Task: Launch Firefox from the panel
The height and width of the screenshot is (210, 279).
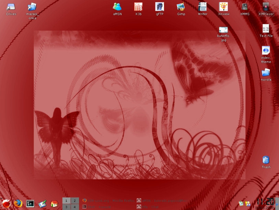Action: point(18,203)
